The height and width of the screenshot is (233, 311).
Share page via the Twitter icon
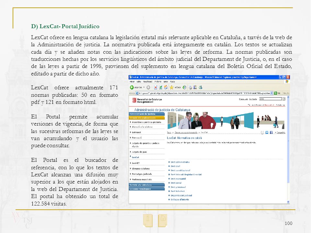[267, 133]
